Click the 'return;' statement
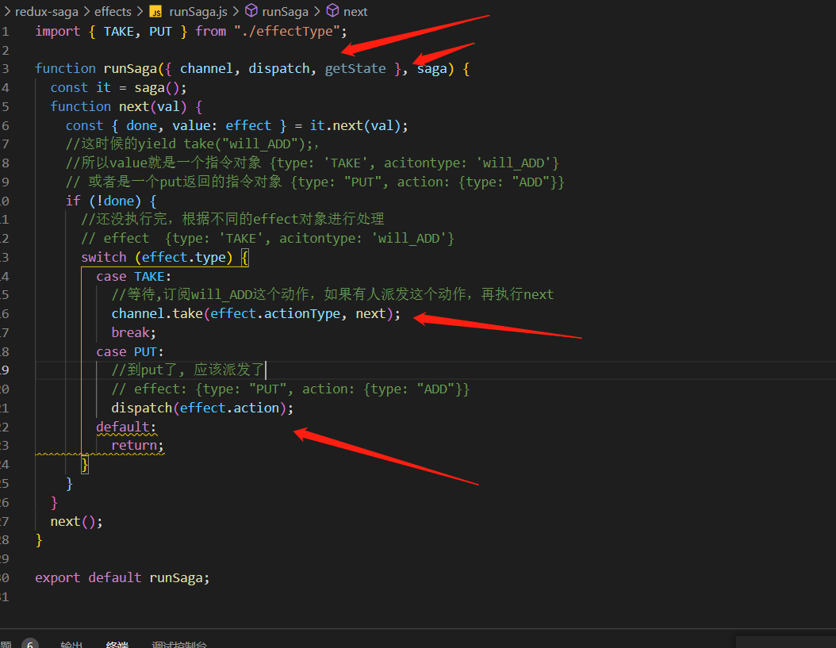The image size is (836, 648). point(137,445)
